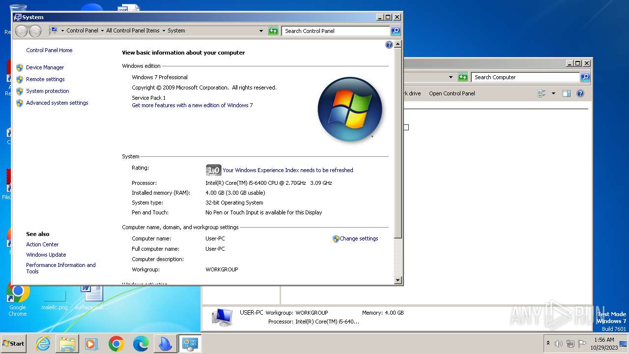The width and height of the screenshot is (629, 354).
Task: Click the System breadcrumb segment
Action: [x=176, y=30]
